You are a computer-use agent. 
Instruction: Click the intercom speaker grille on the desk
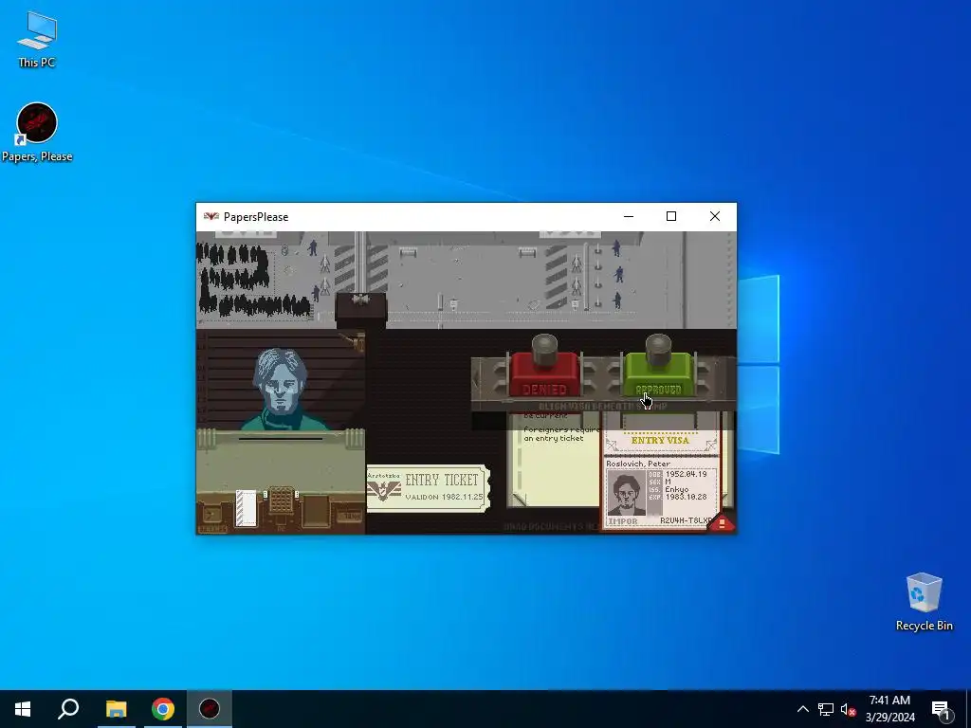click(281, 500)
